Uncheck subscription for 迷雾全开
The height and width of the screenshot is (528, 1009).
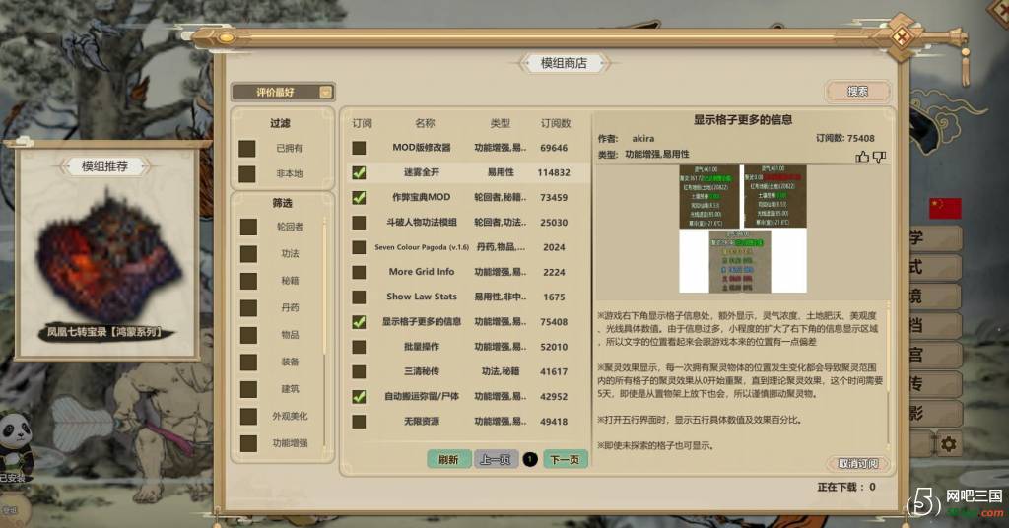359,172
